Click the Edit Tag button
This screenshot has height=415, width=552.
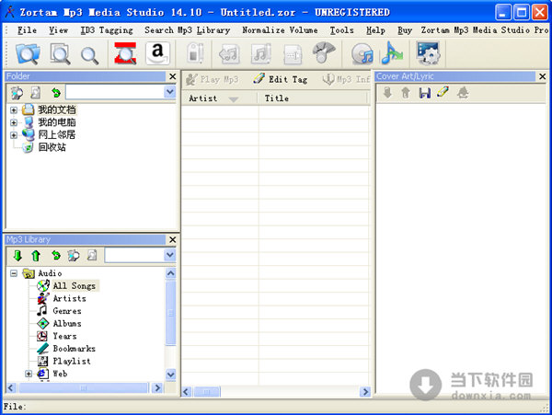(x=281, y=79)
